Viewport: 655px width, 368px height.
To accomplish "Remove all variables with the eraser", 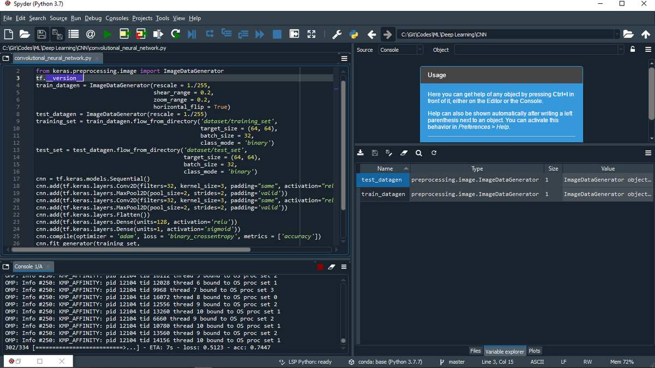I will 404,153.
